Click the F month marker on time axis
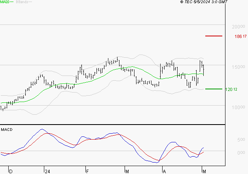The image size is (248, 174). click(87, 172)
